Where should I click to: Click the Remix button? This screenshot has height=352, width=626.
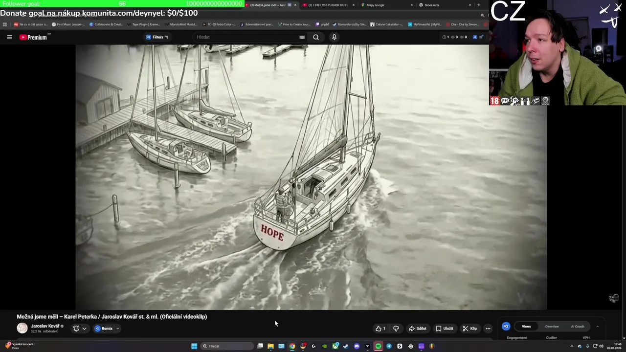[104, 329]
